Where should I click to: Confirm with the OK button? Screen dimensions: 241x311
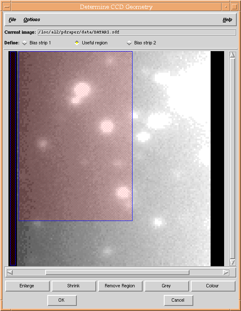click(62, 300)
